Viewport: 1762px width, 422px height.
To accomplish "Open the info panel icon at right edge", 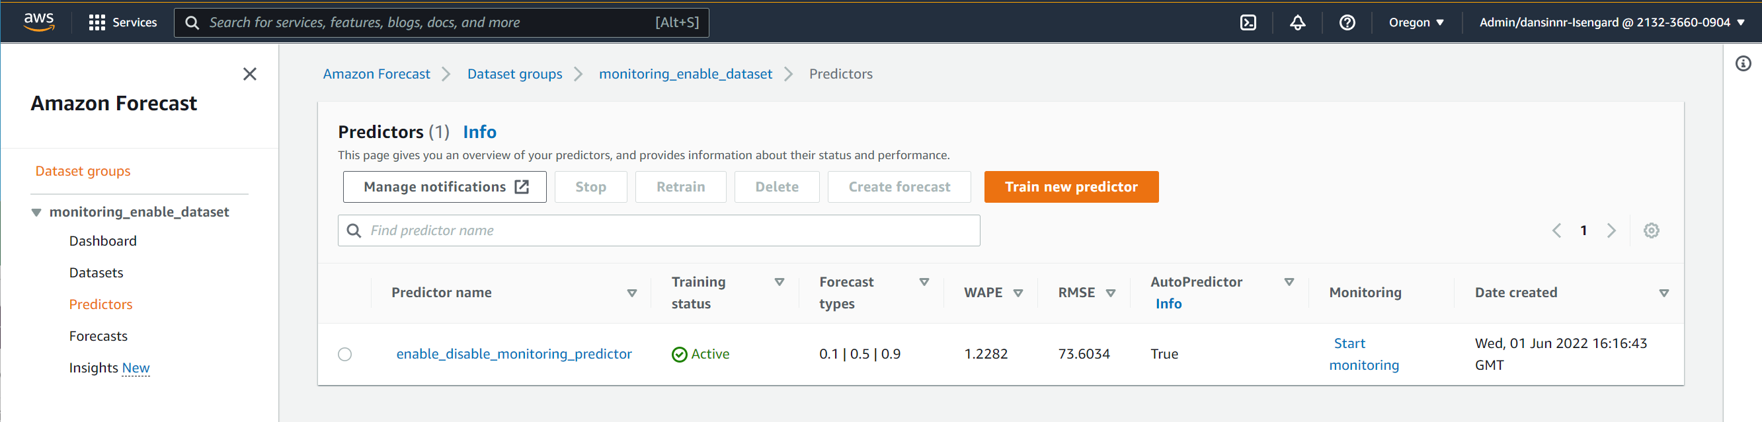I will (x=1743, y=63).
